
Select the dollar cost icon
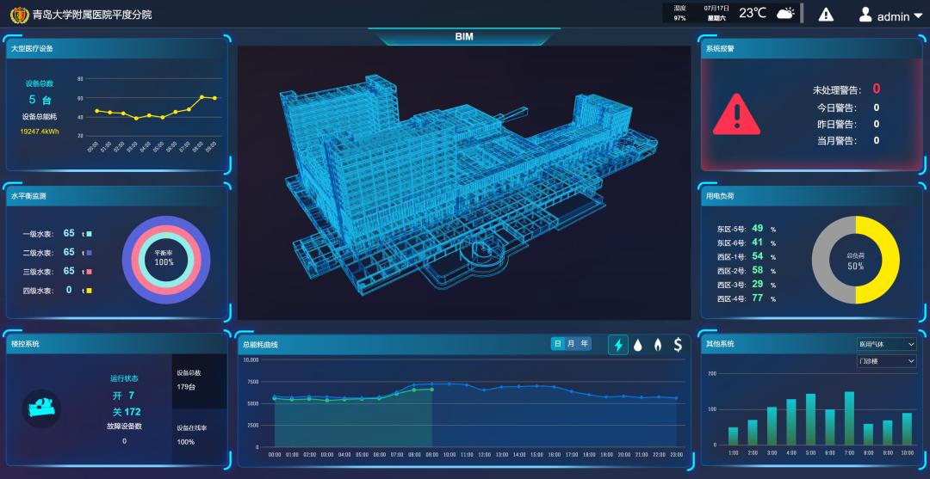(678, 345)
